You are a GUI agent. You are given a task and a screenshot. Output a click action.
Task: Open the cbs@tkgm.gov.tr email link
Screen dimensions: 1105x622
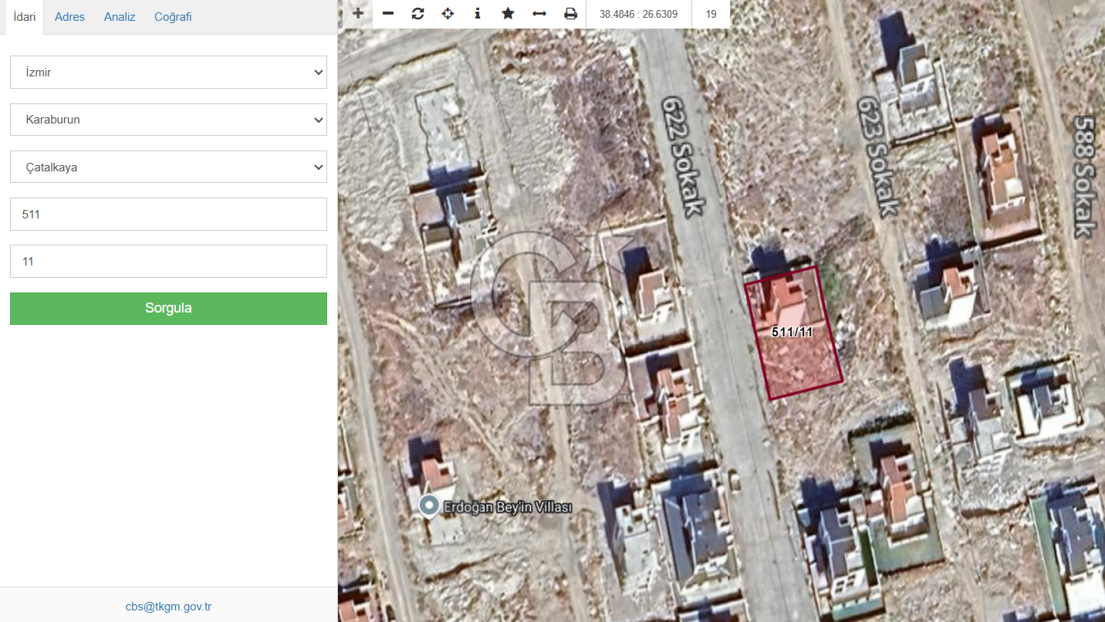point(168,607)
